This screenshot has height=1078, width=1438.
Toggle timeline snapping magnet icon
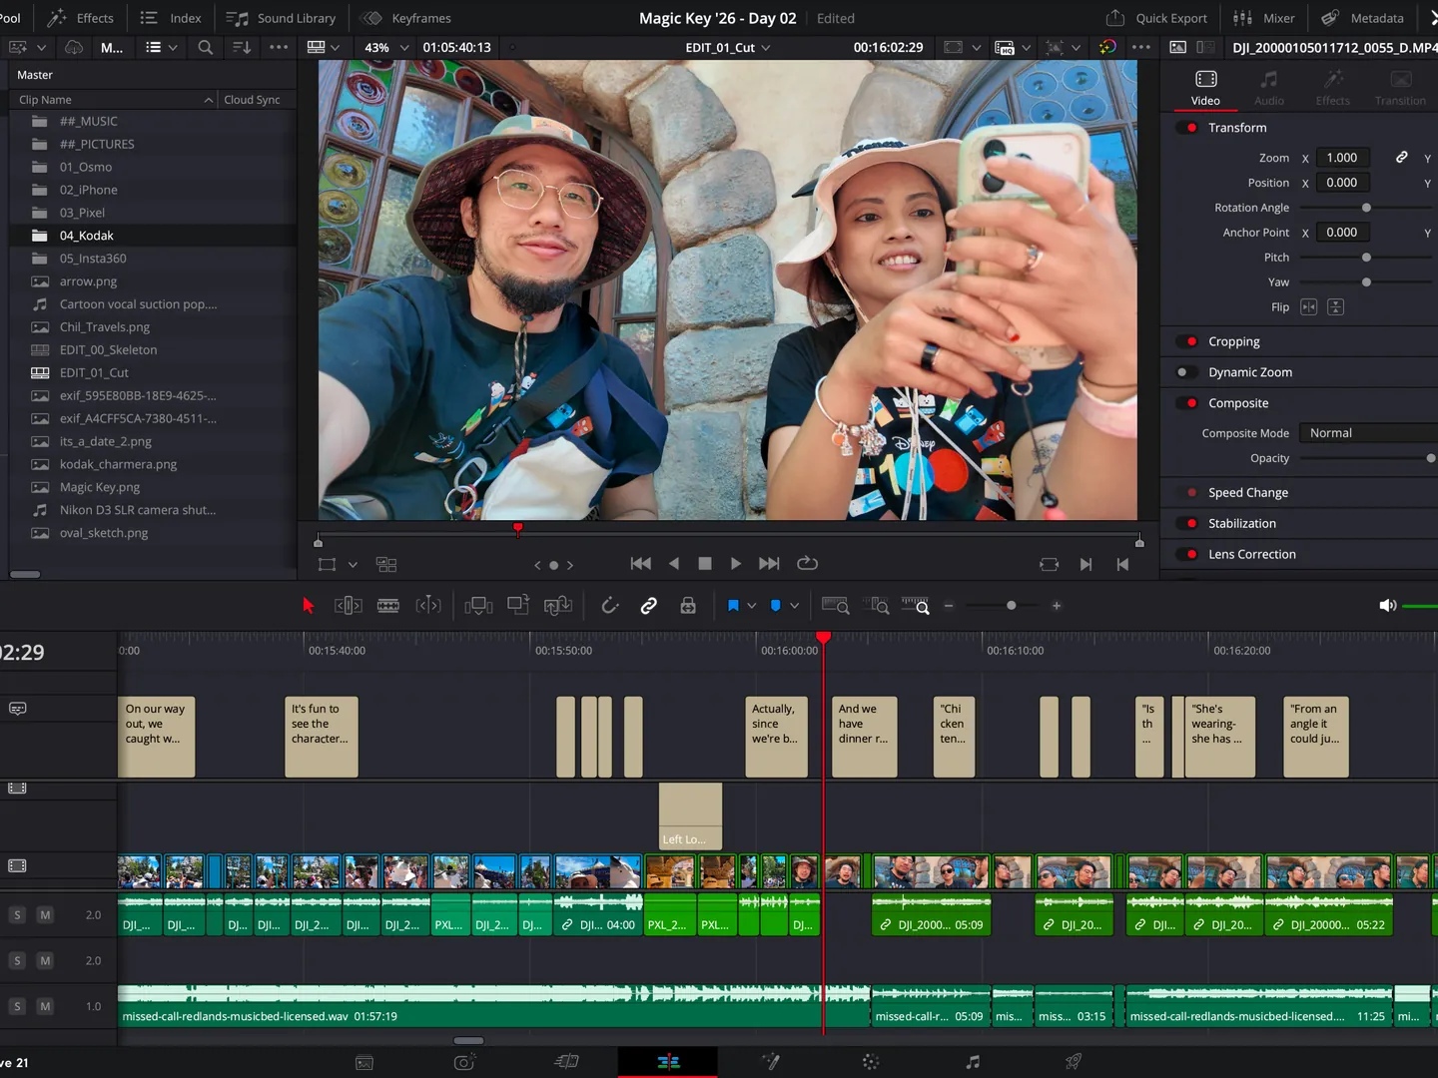coord(610,606)
